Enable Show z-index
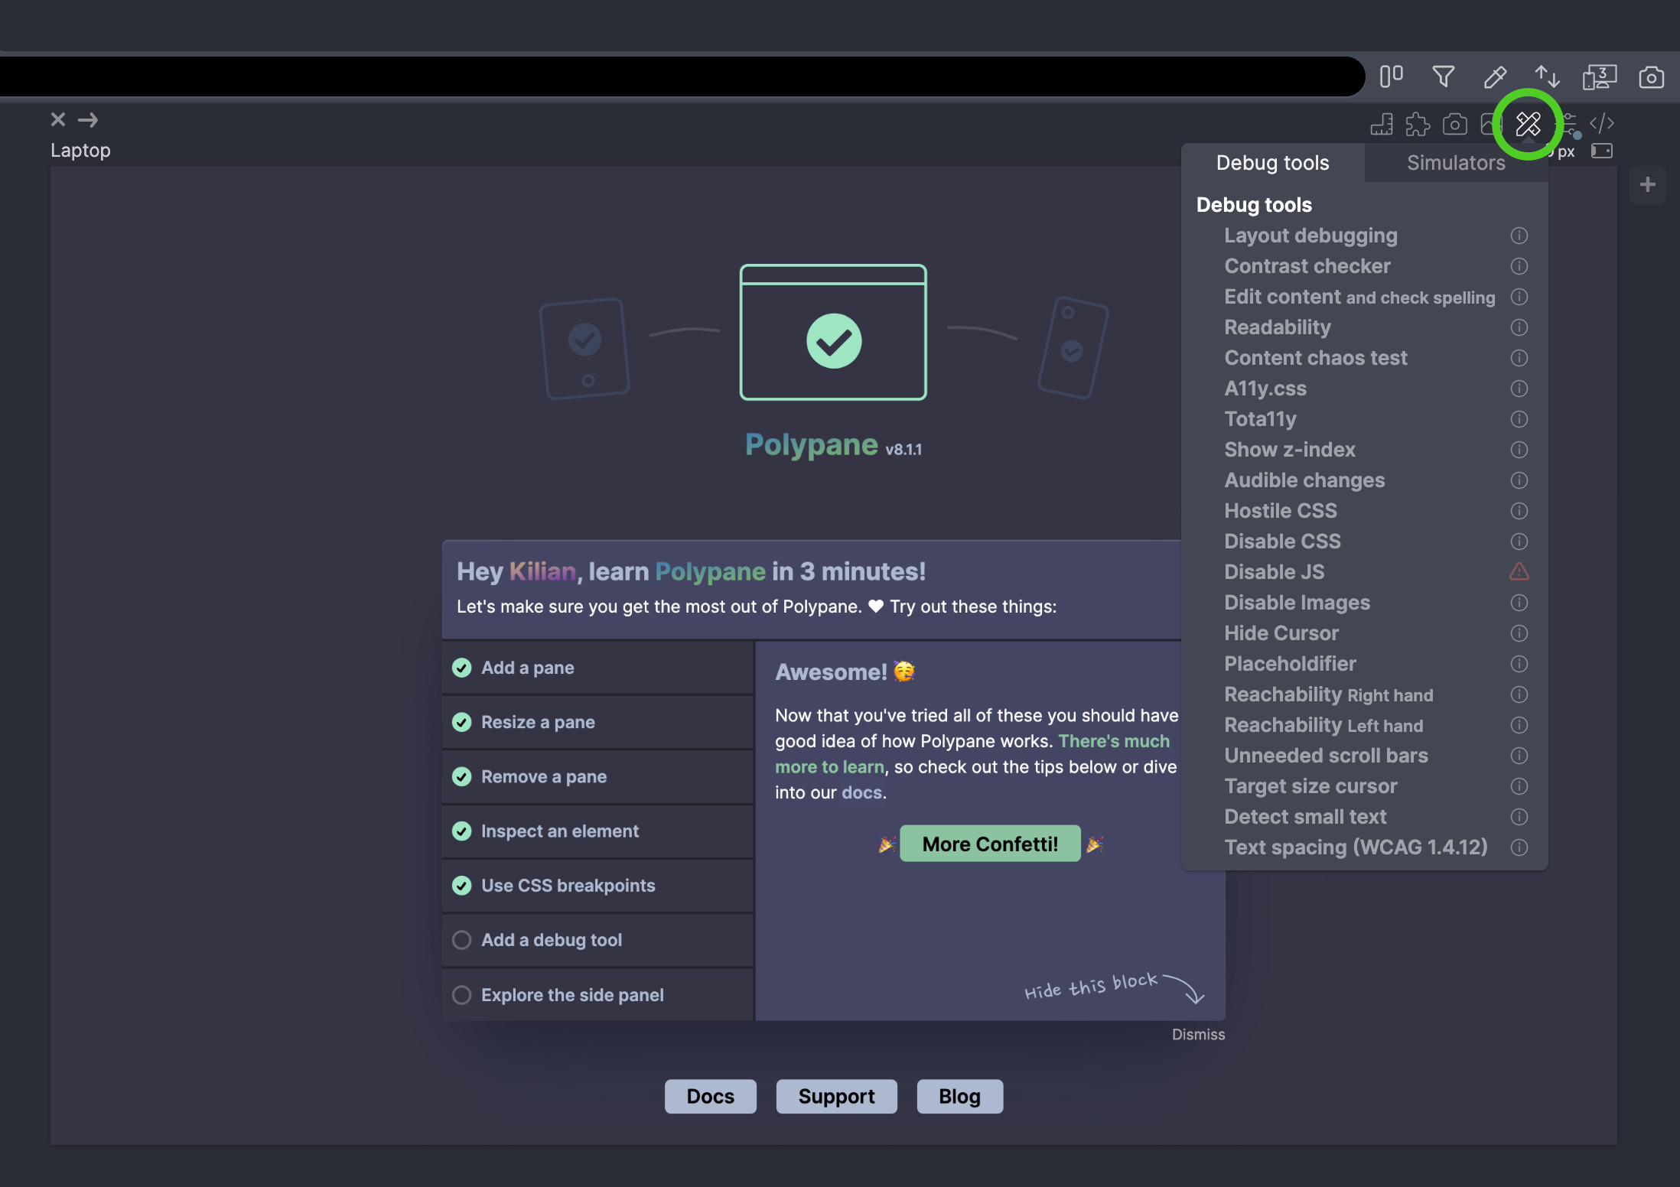The image size is (1680, 1187). point(1289,450)
